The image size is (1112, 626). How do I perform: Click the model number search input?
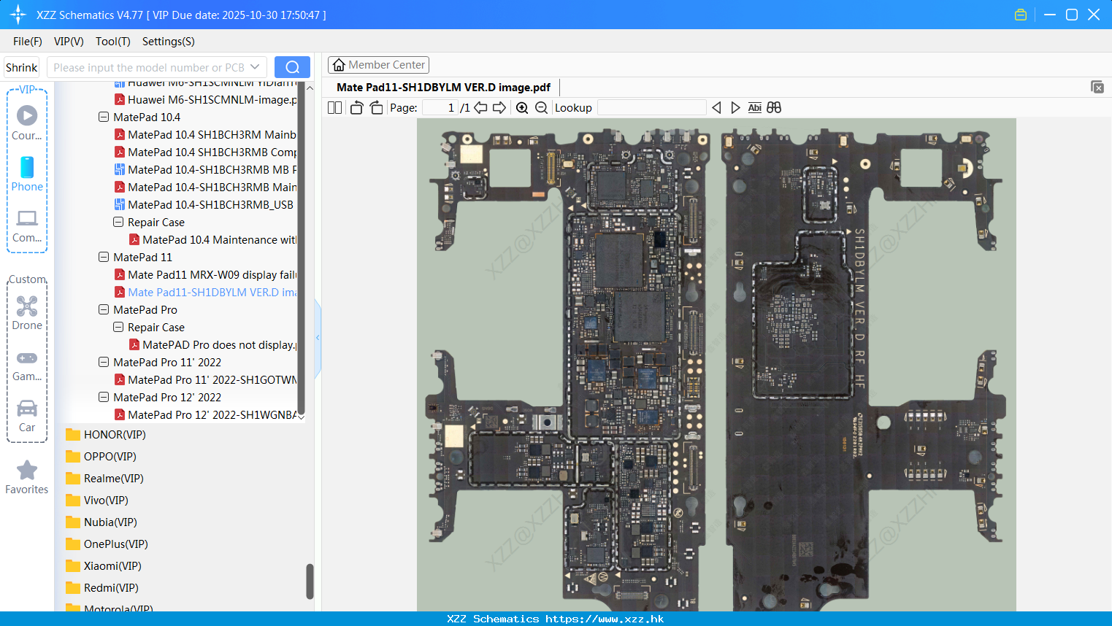149,67
